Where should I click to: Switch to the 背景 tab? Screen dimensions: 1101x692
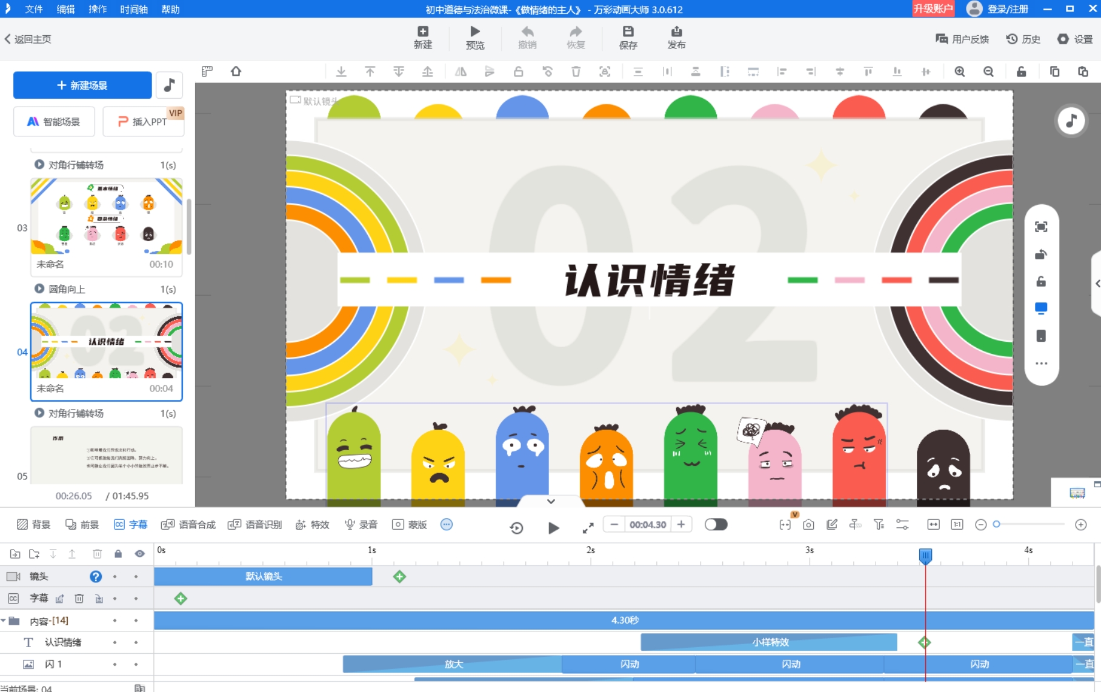coord(34,525)
